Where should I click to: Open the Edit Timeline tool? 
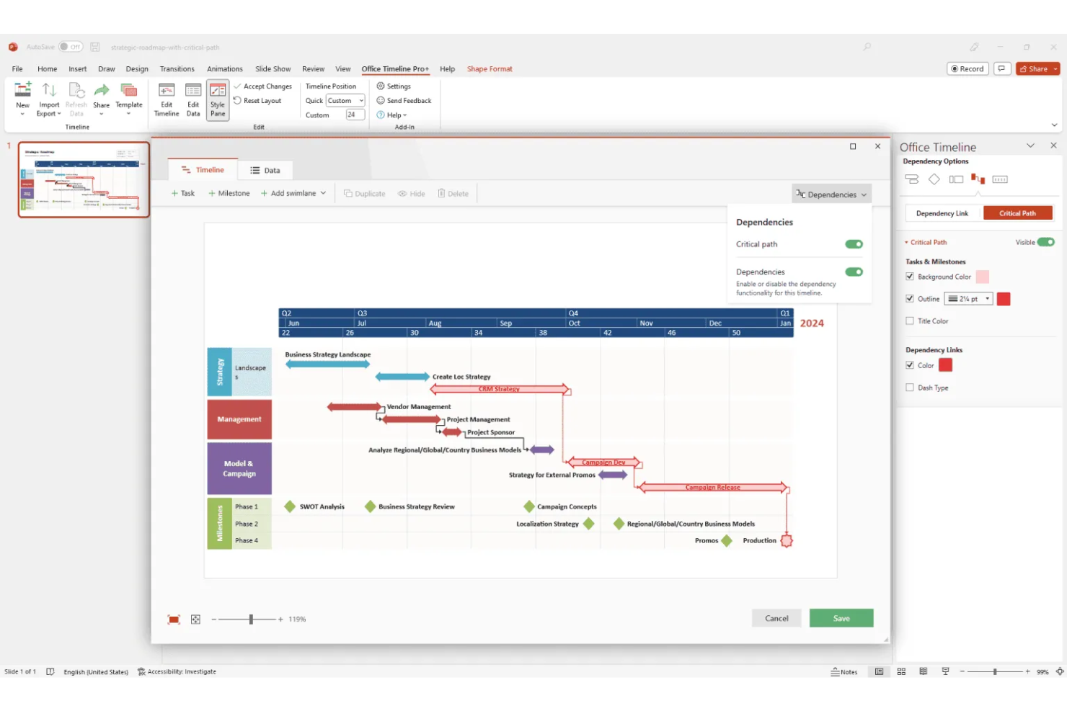(166, 99)
